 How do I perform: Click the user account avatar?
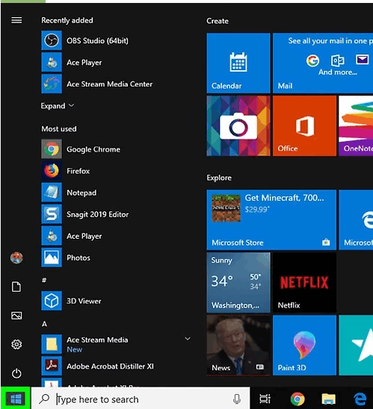16,257
